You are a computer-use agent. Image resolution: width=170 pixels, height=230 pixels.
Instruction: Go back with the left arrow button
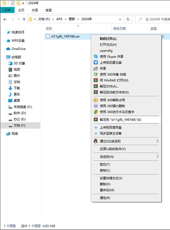(5, 19)
